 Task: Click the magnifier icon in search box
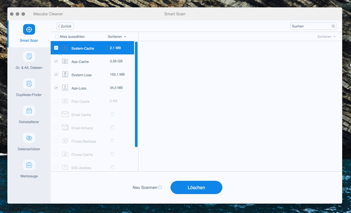tap(333, 26)
